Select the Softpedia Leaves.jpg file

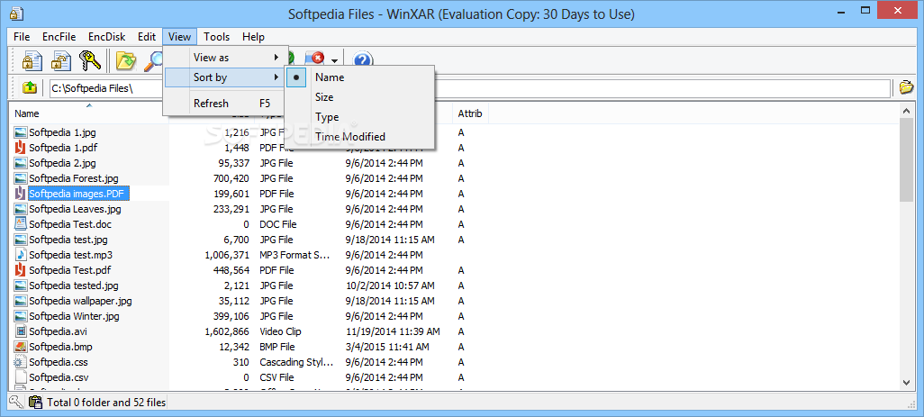pos(75,209)
